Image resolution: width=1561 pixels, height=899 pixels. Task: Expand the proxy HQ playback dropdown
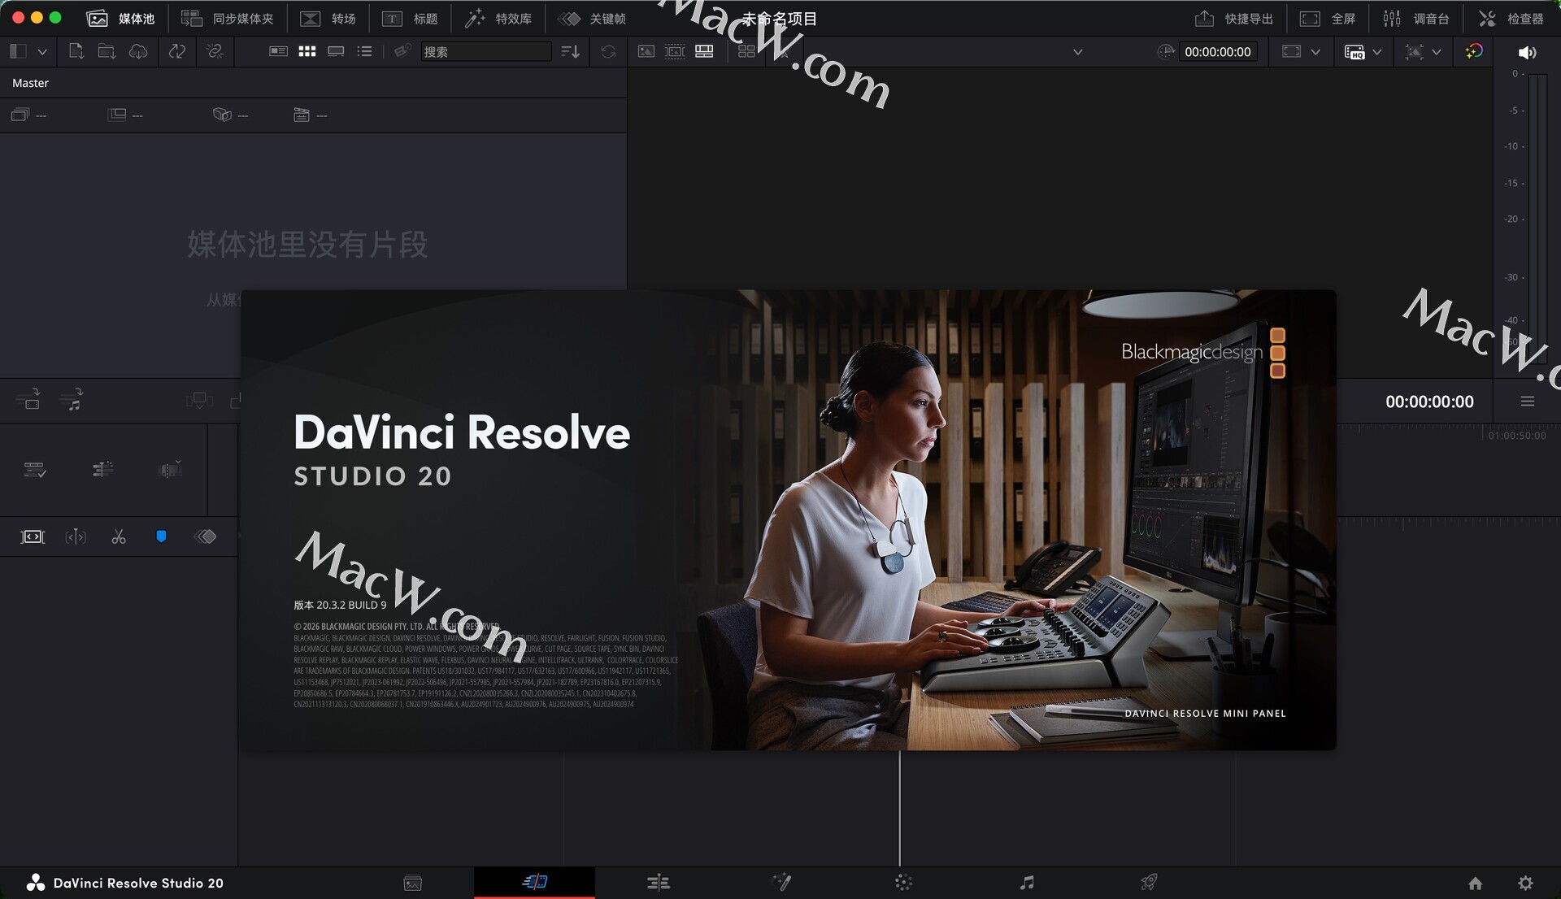tap(1376, 52)
